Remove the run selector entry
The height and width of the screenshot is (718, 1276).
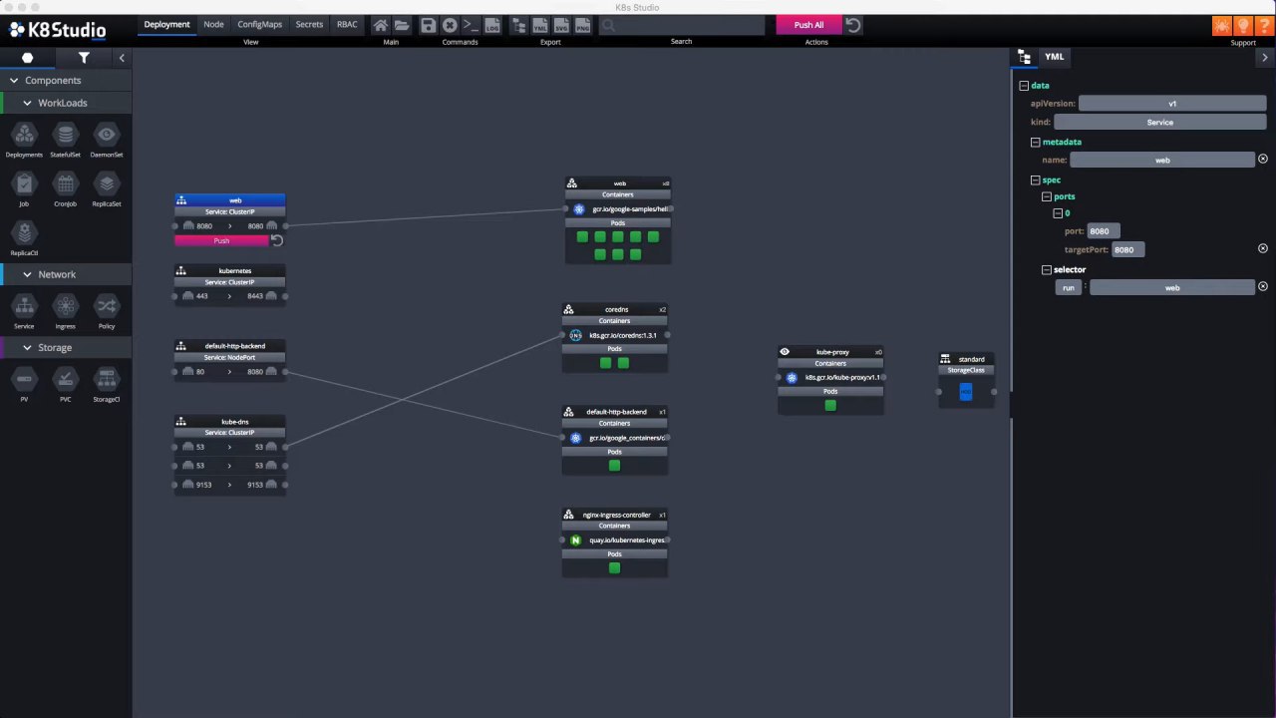click(1263, 287)
